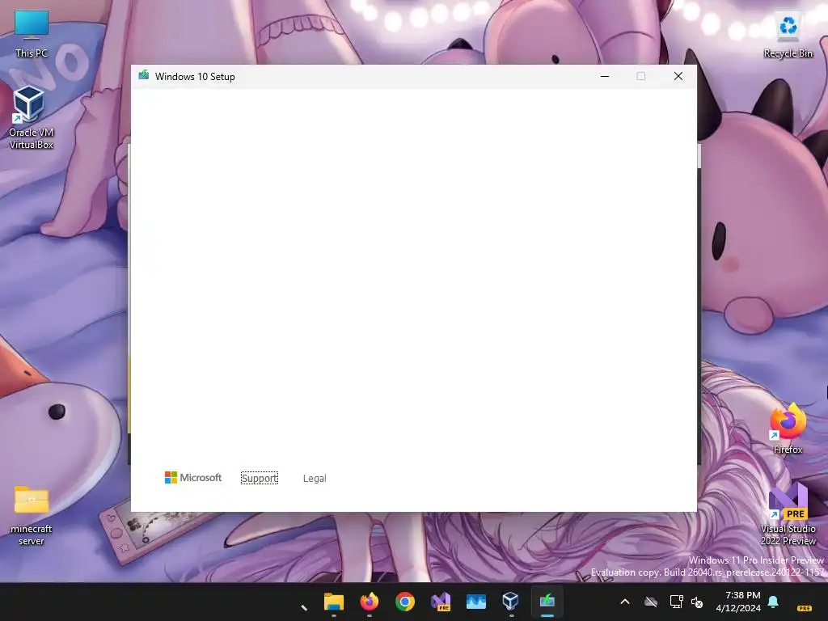Click the Windows Setup taskbar icon
This screenshot has width=828, height=621.
[547, 602]
